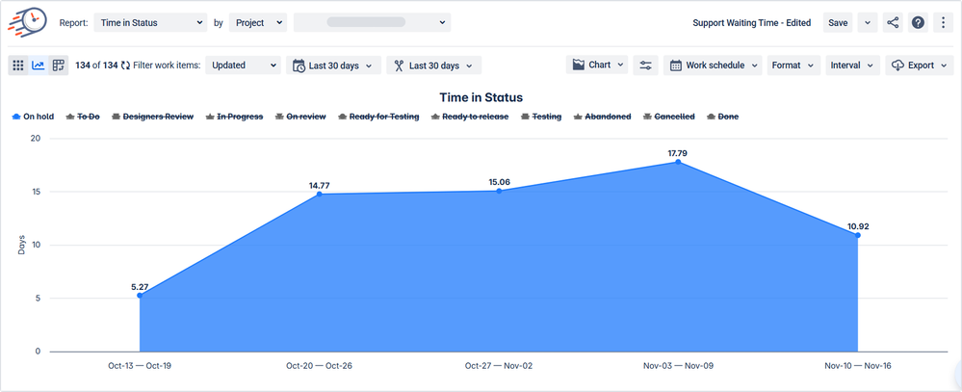Click the Oct-27 — Nov-02 axis label
Screen dimensions: 962x392
tap(499, 366)
